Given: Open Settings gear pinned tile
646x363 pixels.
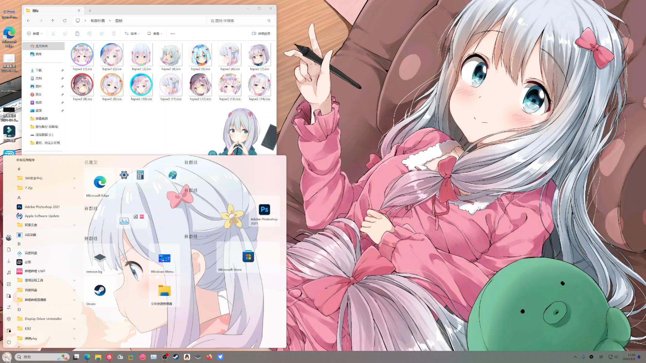Looking at the screenshot, I should (x=124, y=175).
